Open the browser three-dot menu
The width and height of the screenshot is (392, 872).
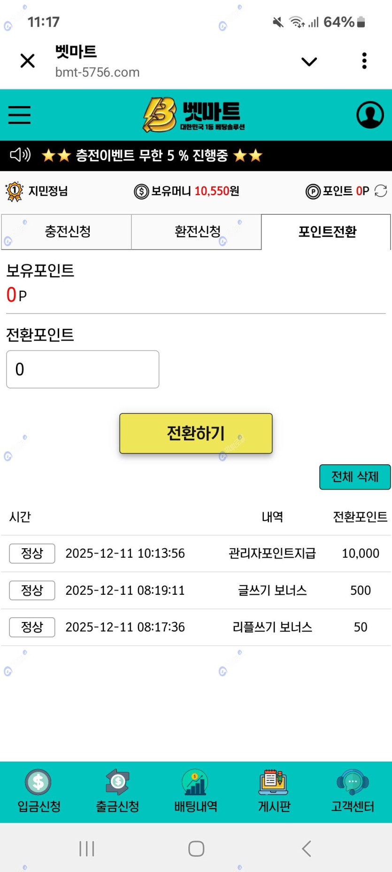tap(364, 61)
